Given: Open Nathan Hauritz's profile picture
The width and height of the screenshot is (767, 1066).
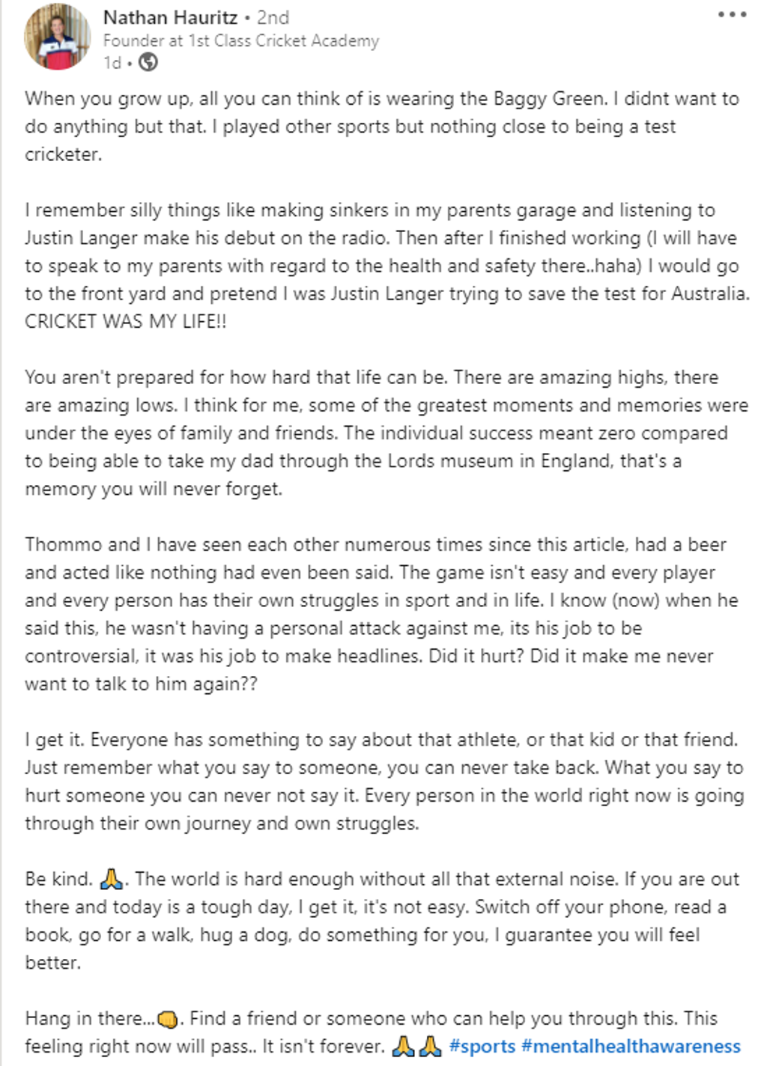Looking at the screenshot, I should [x=57, y=37].
